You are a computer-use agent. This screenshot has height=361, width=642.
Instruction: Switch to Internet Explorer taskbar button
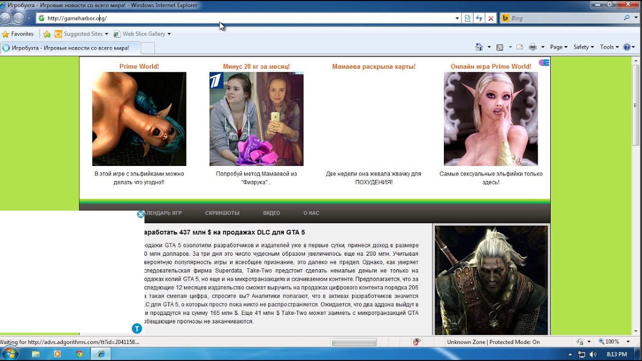click(101, 354)
